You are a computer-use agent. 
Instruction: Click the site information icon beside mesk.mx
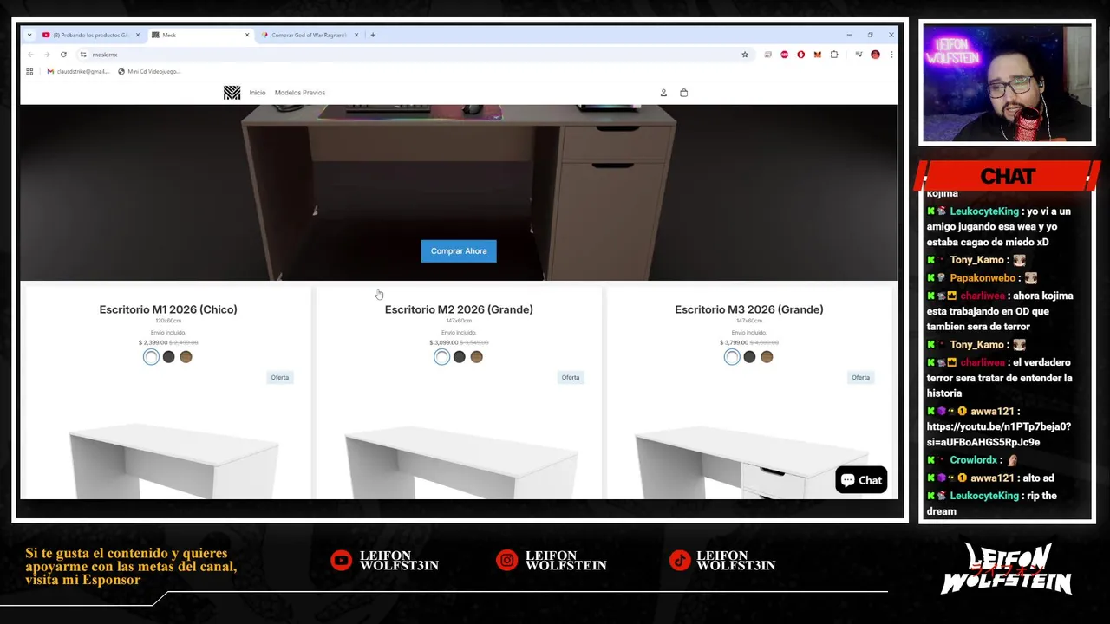pyautogui.click(x=83, y=55)
